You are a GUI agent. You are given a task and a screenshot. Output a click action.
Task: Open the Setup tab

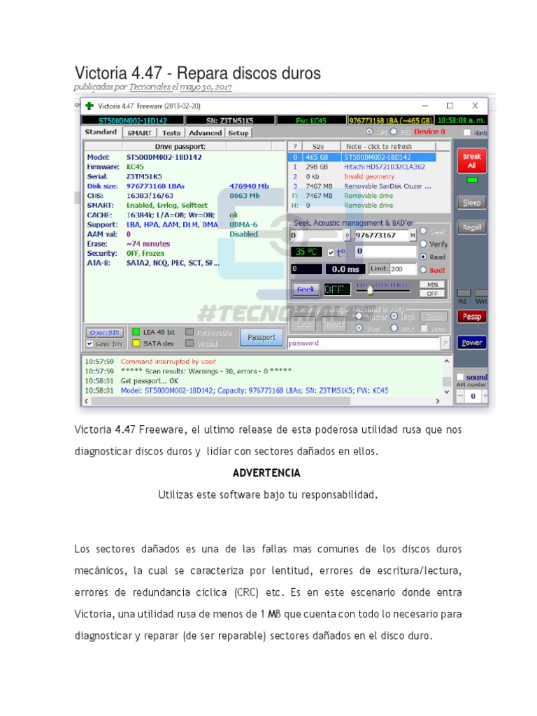(238, 133)
